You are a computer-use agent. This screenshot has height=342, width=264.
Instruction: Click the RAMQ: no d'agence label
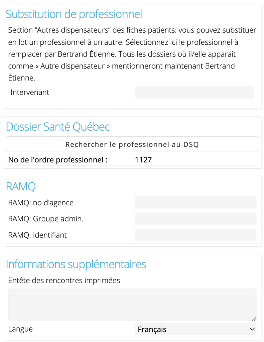[x=41, y=203]
